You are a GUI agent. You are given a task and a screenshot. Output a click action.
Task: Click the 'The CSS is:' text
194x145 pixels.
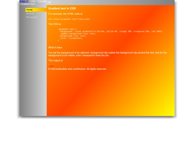(55, 24)
